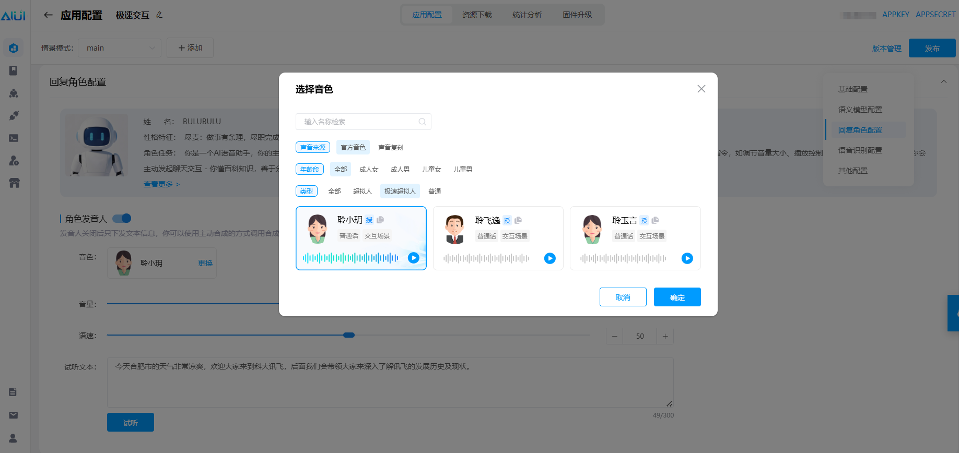Toggle the 角色发音人 switch
959x453 pixels.
click(x=122, y=218)
